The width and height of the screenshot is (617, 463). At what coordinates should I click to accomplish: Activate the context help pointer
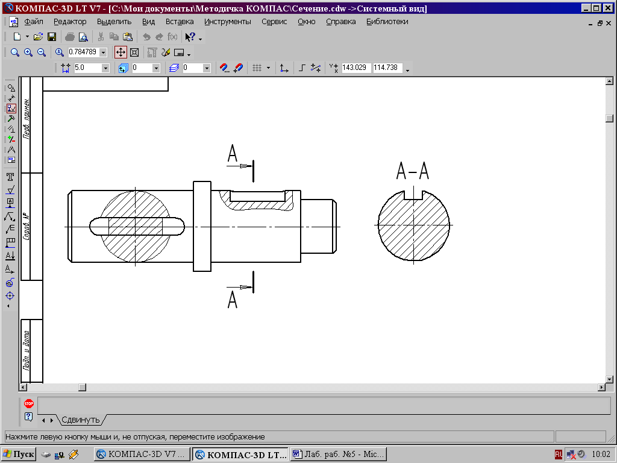click(190, 37)
